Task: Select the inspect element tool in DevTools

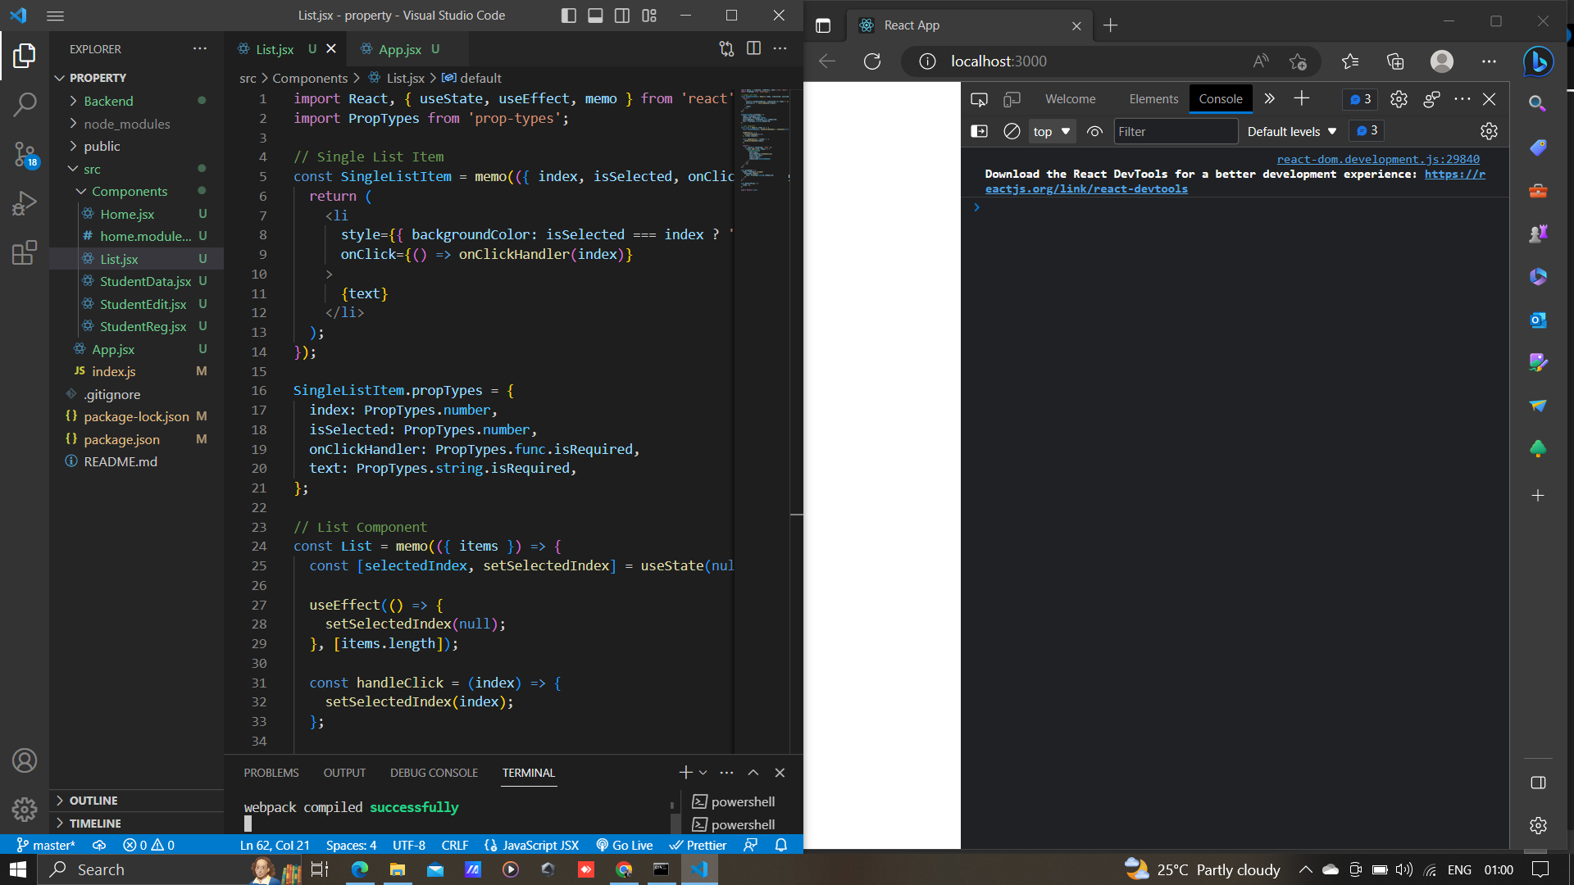Action: coord(979,99)
